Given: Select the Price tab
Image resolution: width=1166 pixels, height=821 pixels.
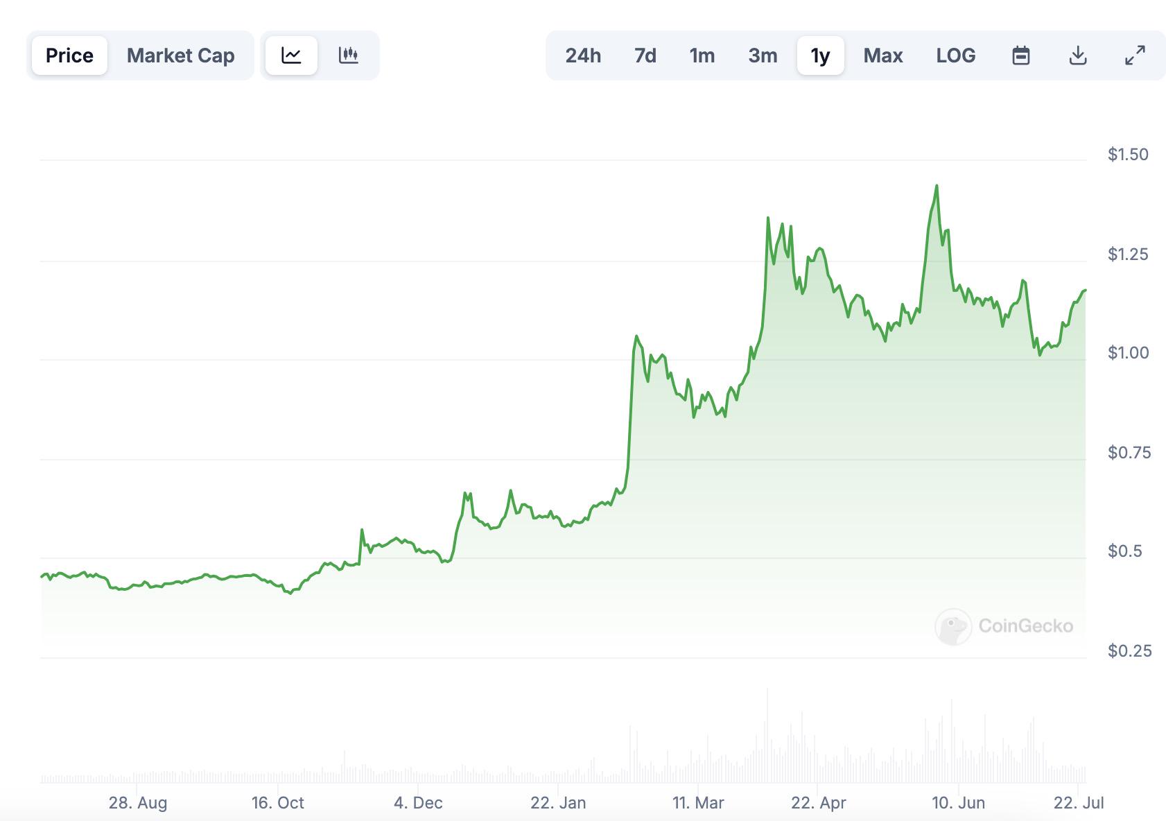Looking at the screenshot, I should click(x=69, y=55).
